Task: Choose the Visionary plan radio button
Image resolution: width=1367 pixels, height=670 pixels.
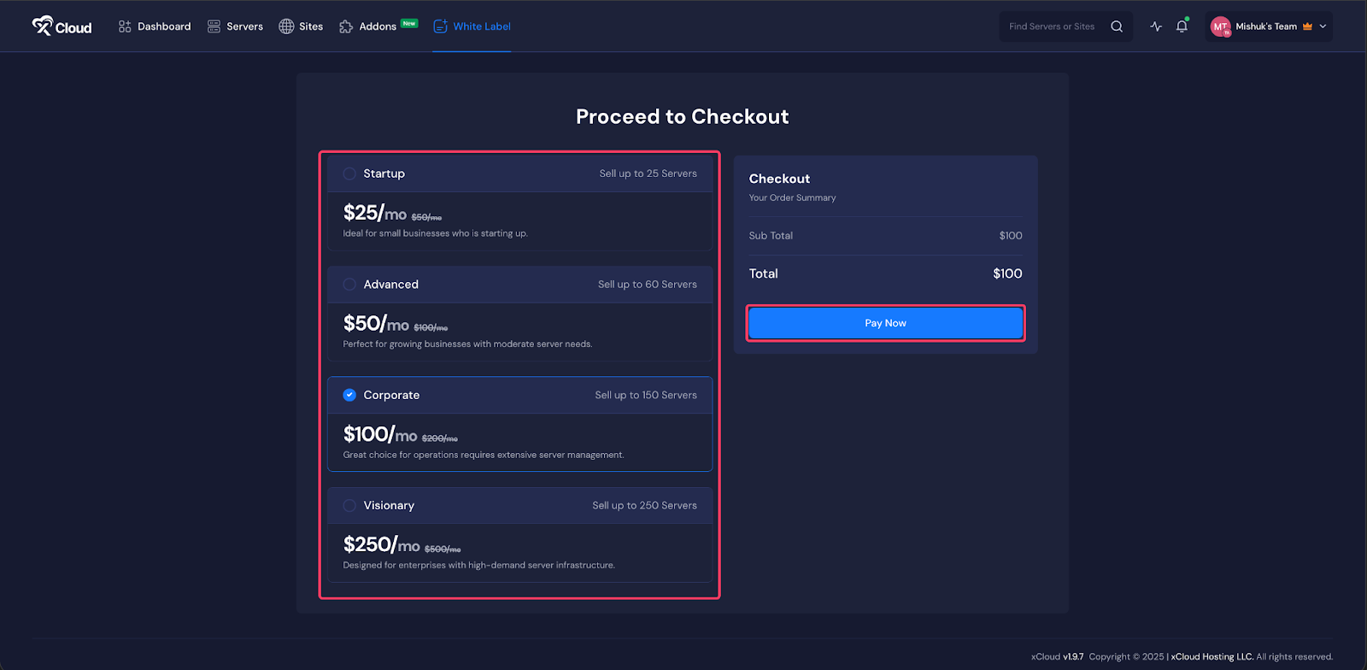Action: [x=349, y=506]
